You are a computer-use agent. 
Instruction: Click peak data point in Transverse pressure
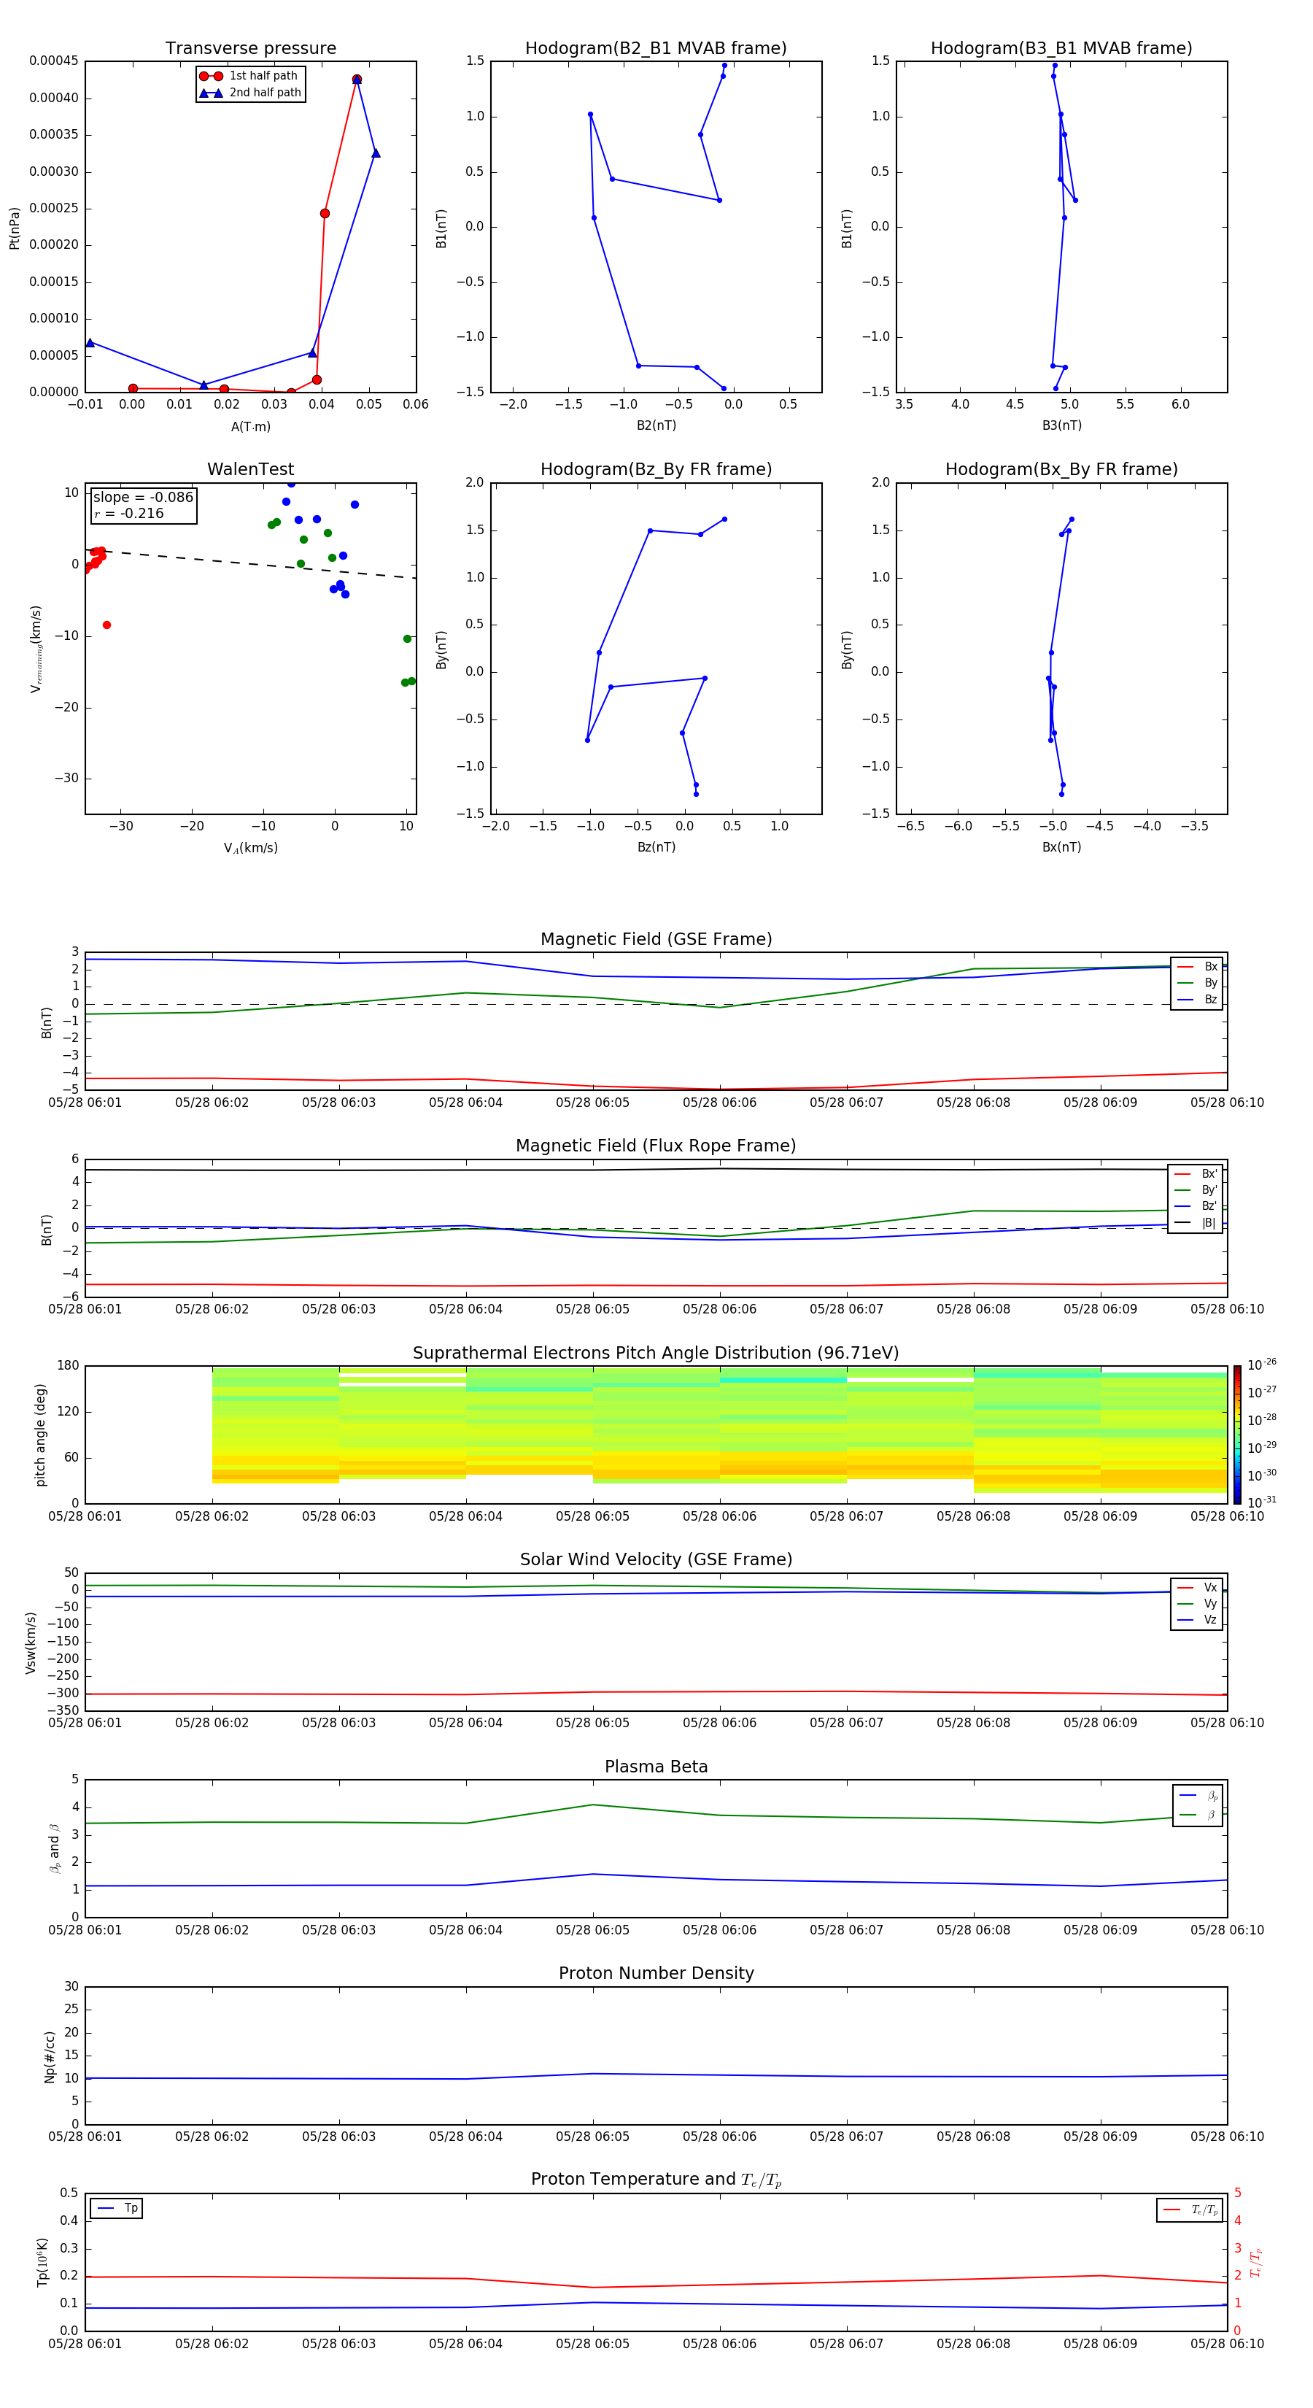click(x=357, y=80)
